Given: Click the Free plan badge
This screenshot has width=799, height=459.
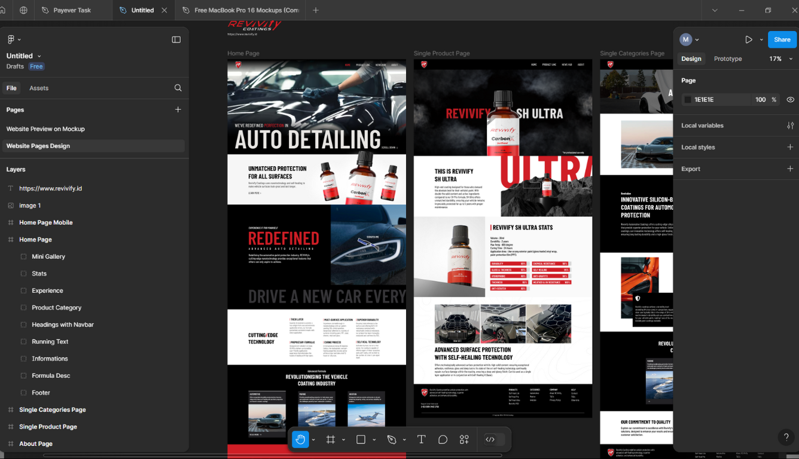Looking at the screenshot, I should point(36,66).
